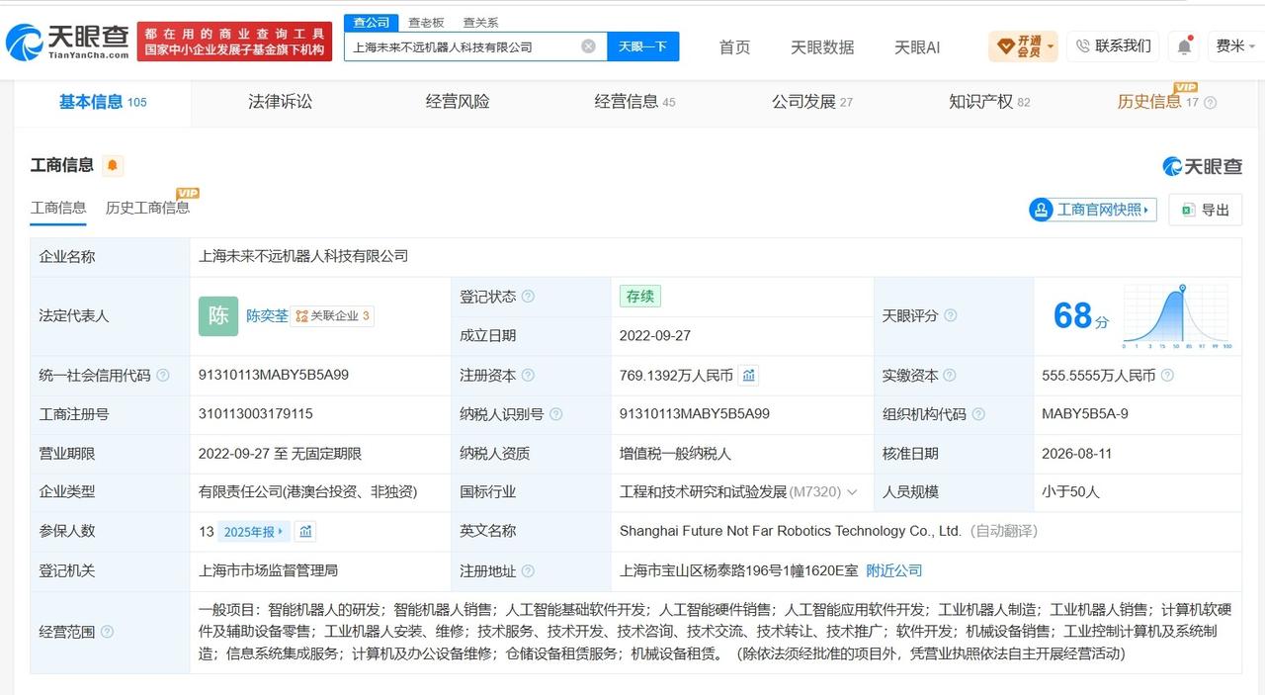Open chart icon next to 2025年报

[x=306, y=532]
